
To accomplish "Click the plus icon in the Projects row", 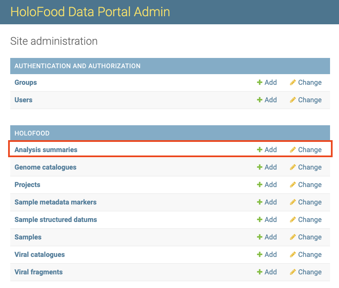I will click(x=259, y=184).
